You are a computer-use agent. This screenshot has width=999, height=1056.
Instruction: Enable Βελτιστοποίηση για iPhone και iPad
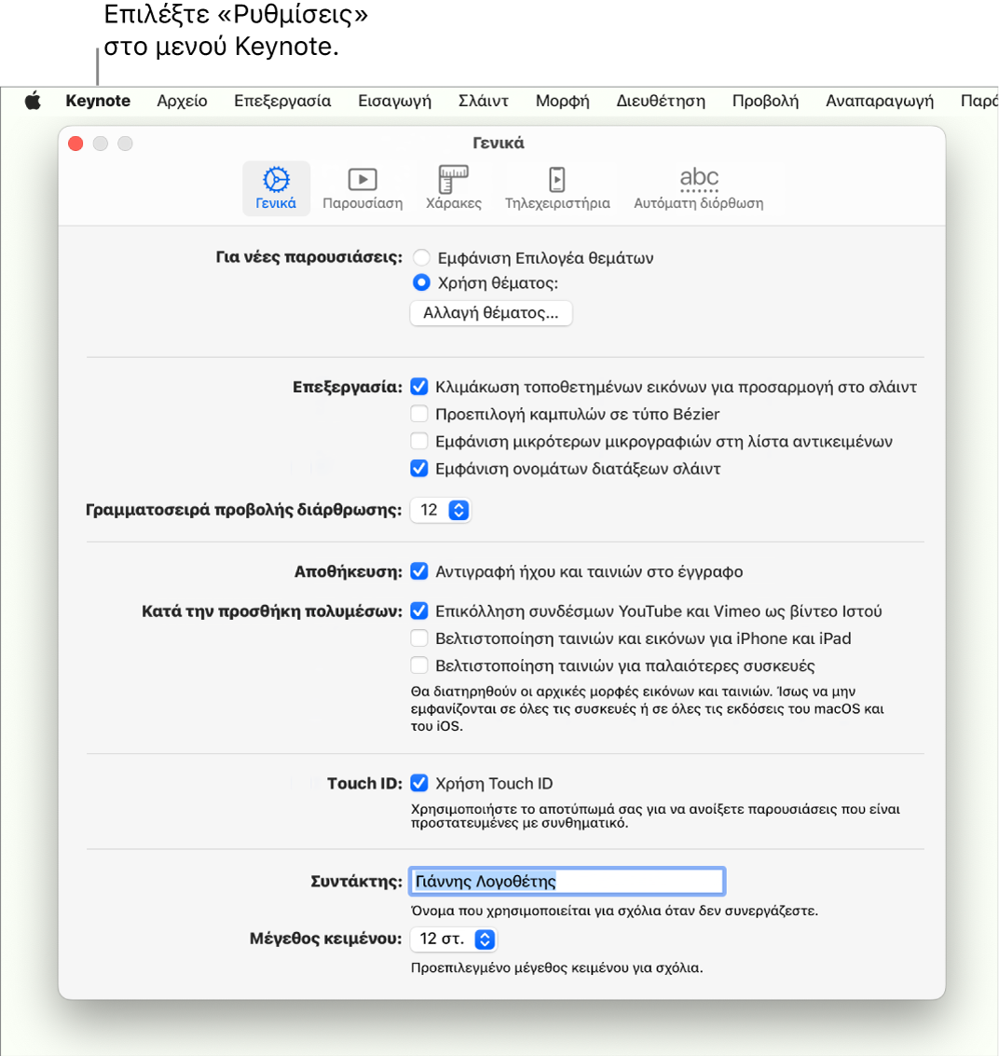pyautogui.click(x=419, y=638)
